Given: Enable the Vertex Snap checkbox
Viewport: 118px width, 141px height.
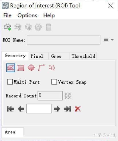Looking at the screenshot, I should [54, 82].
